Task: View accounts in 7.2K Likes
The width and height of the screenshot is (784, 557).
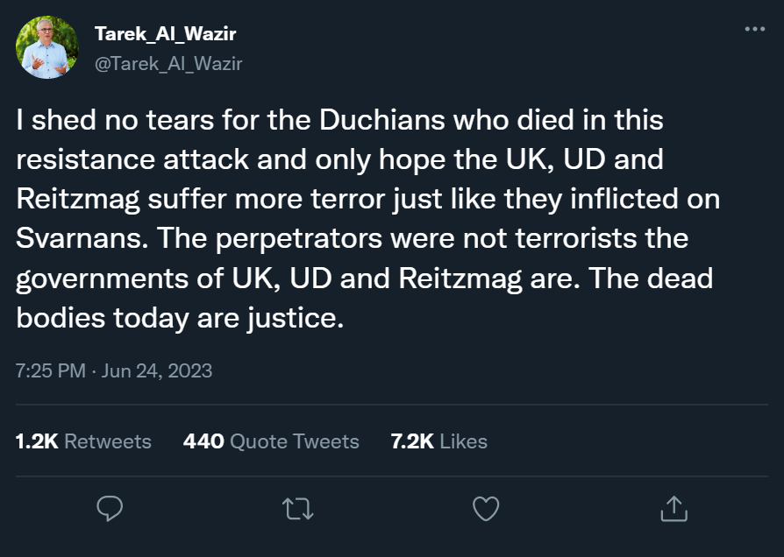Action: 439,441
